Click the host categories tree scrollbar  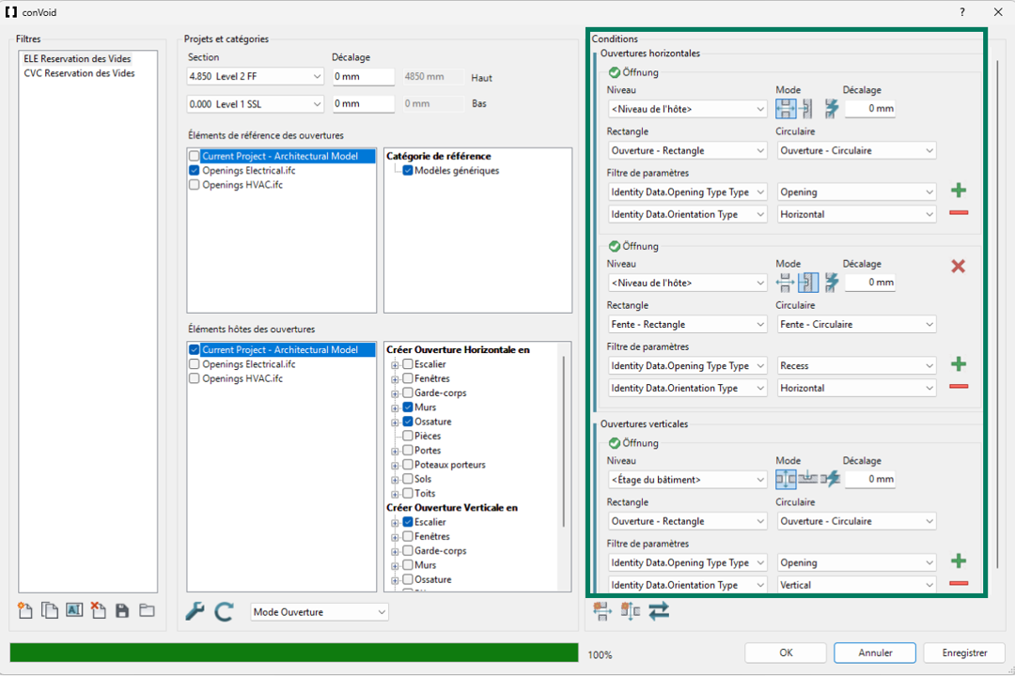click(564, 440)
